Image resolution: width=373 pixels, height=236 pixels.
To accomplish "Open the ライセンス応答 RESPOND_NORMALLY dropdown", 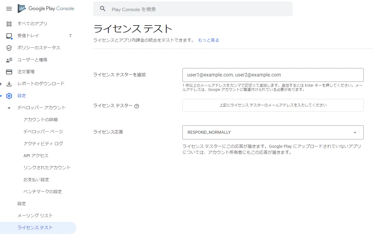I will click(273, 132).
